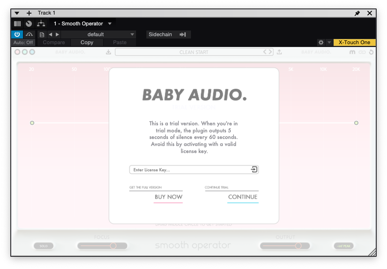The width and height of the screenshot is (387, 269).
Task: Click the plus icon beside Track 1
Action: point(29,13)
